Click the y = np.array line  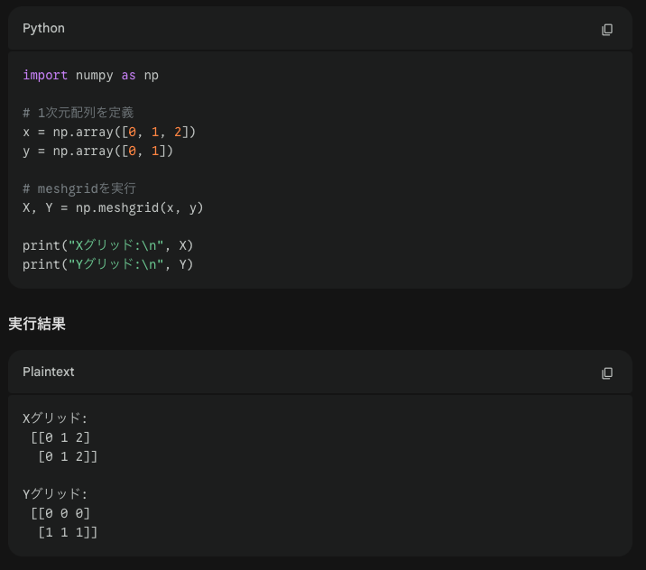[97, 151]
